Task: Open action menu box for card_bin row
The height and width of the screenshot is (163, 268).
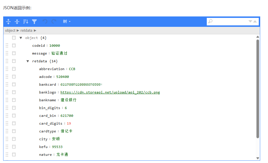Action: click(14, 116)
